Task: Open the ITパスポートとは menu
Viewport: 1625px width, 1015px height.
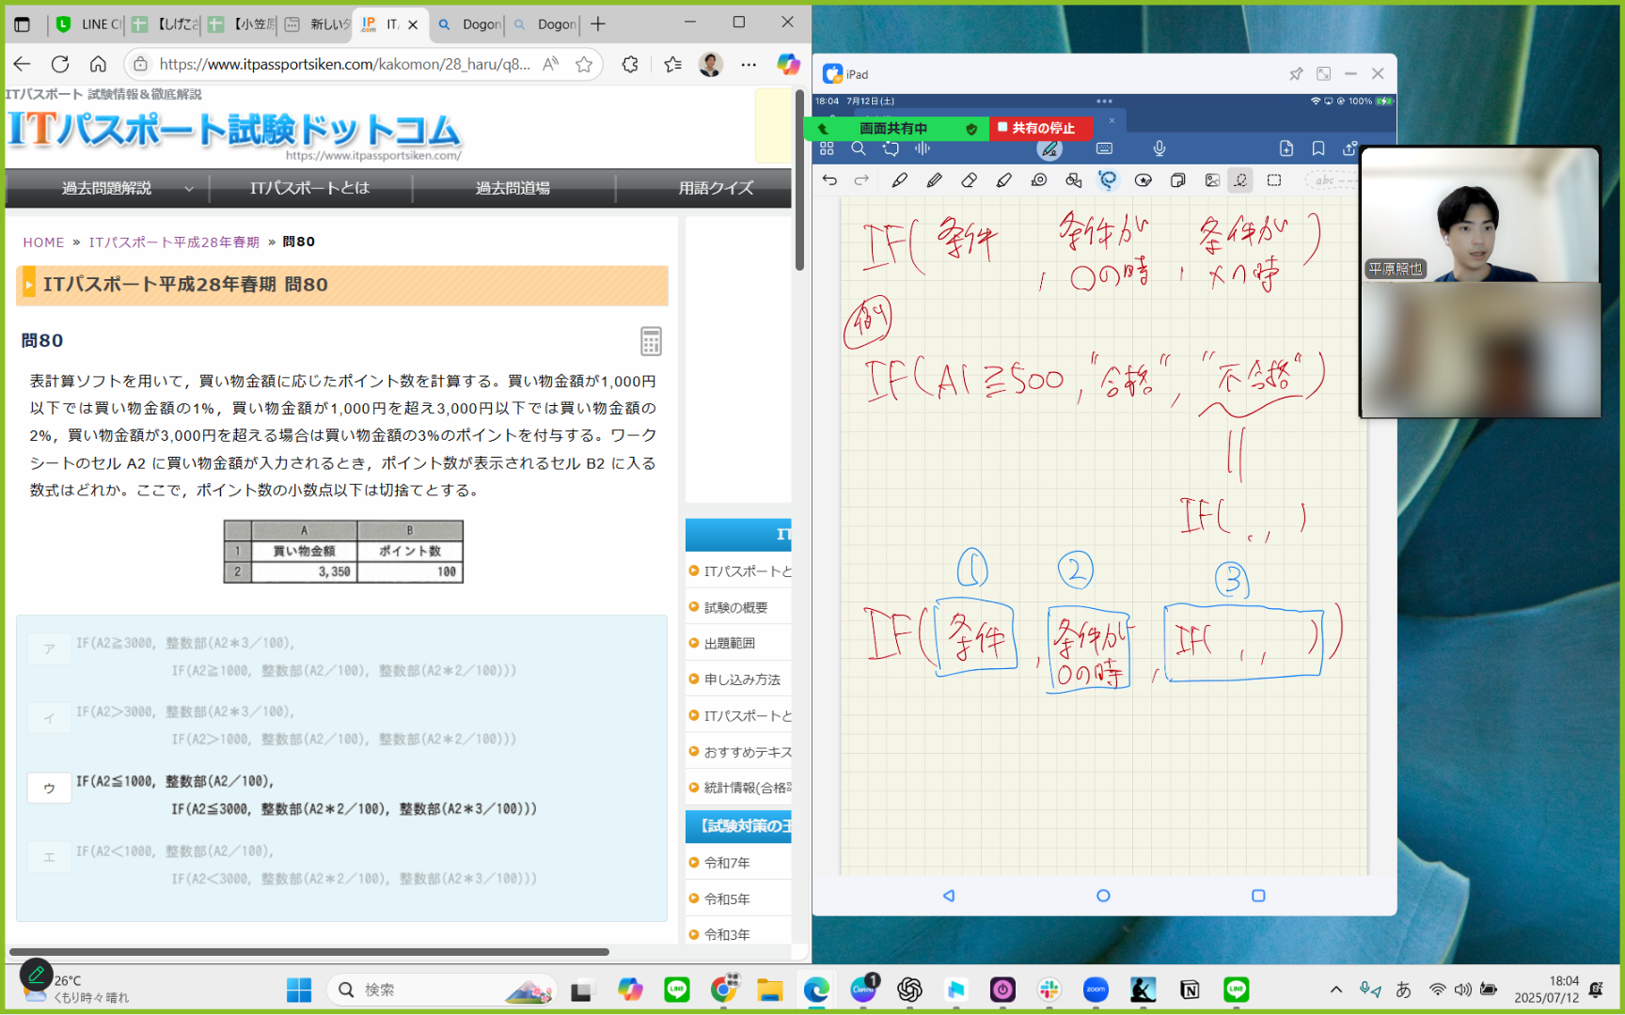Action: pos(309,188)
